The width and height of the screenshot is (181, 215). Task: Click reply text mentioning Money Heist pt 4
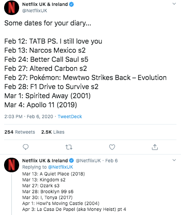click(x=74, y=209)
